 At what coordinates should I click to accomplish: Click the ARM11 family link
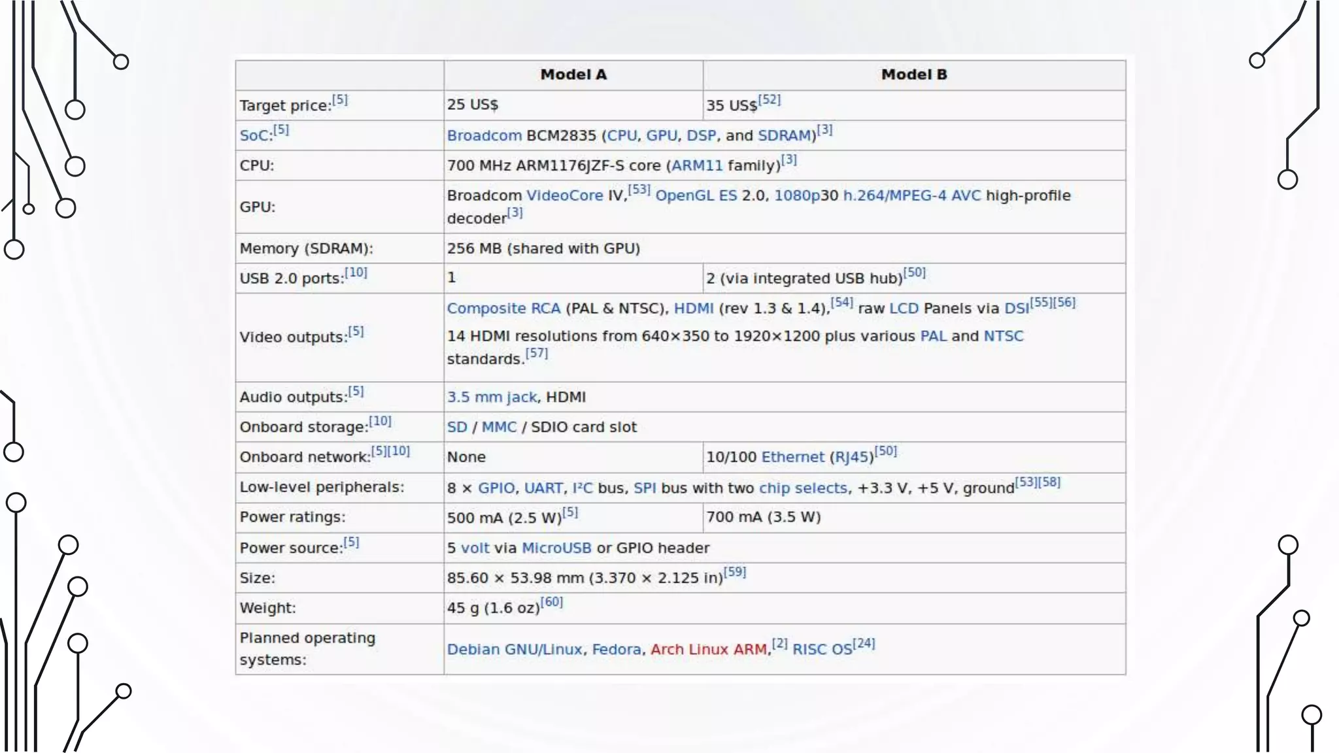(697, 165)
